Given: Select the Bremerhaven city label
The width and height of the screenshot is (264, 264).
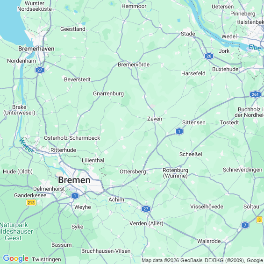Looking at the screenshot, I should 36,49.
